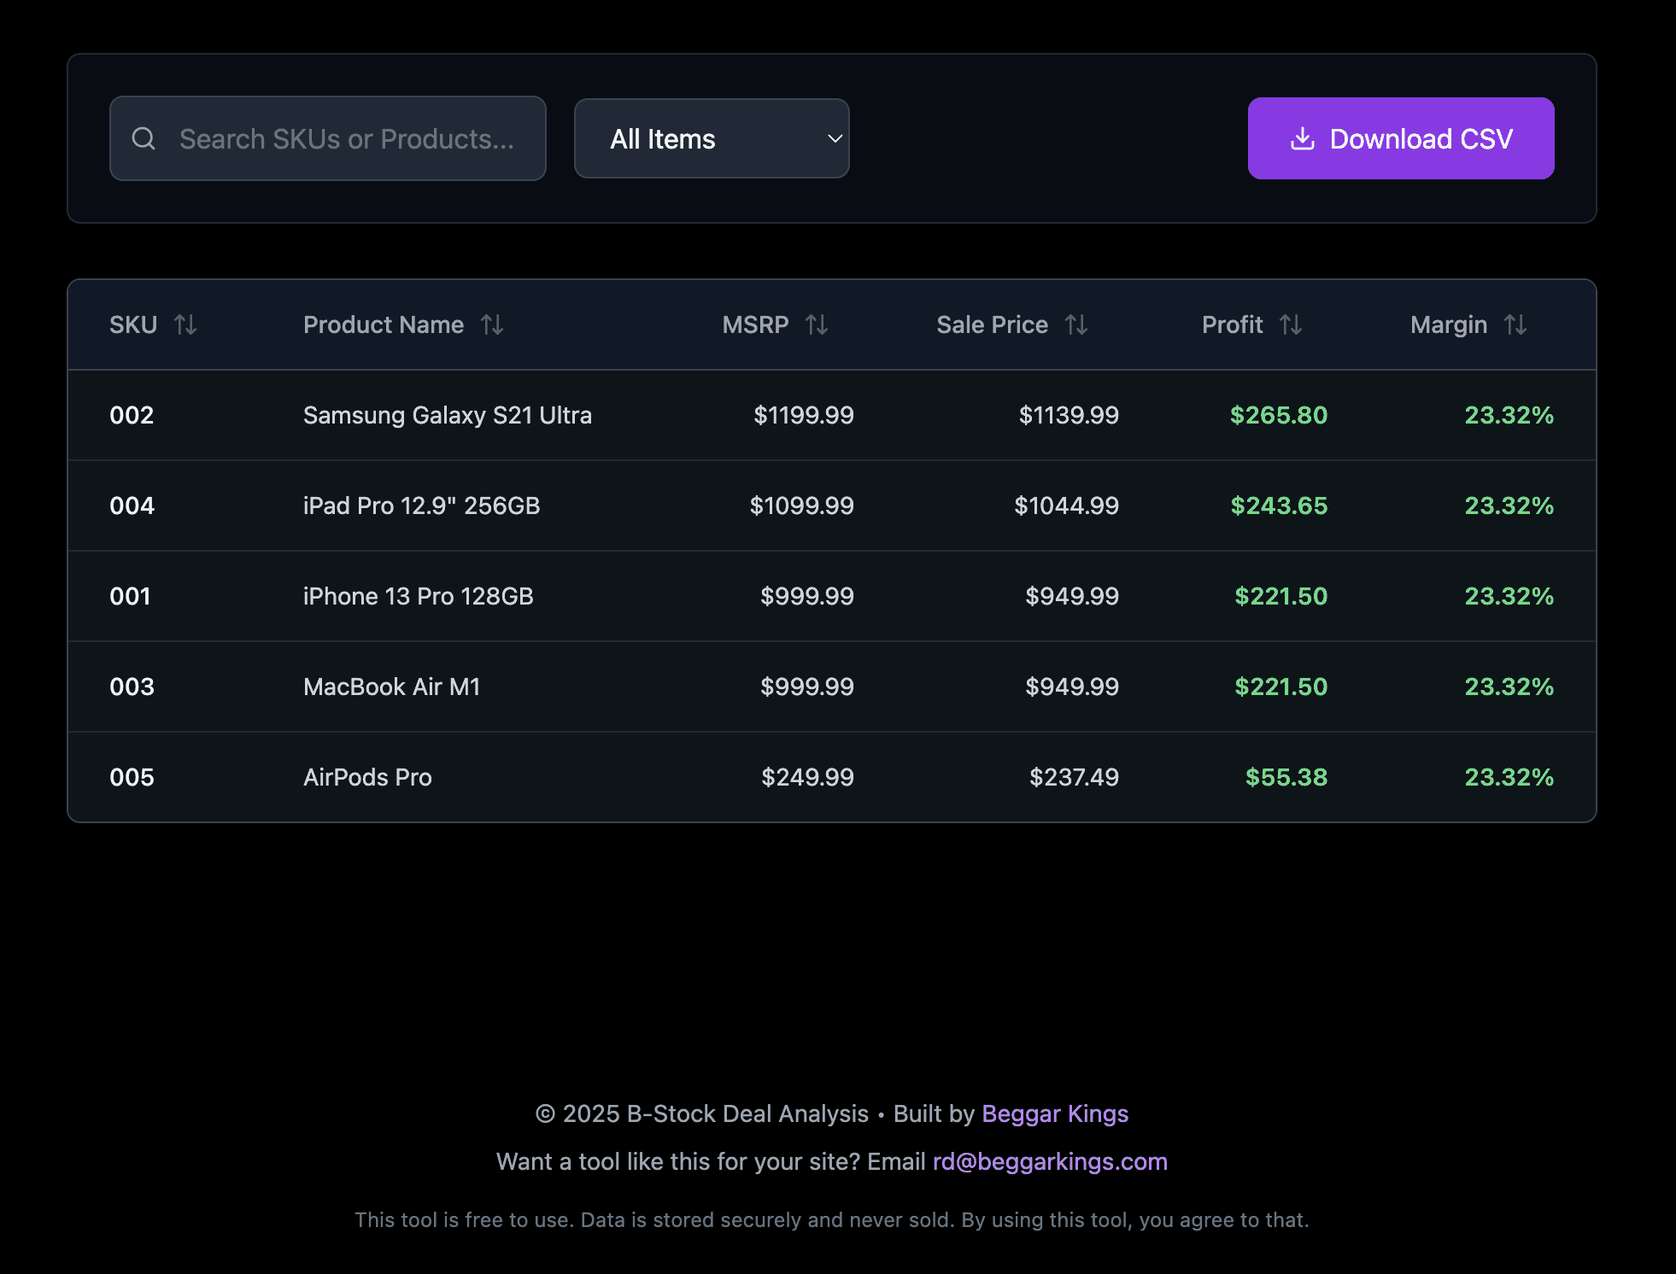Open the Beggar Kings link
Screen dimensions: 1676x1274
pyautogui.click(x=1055, y=1113)
